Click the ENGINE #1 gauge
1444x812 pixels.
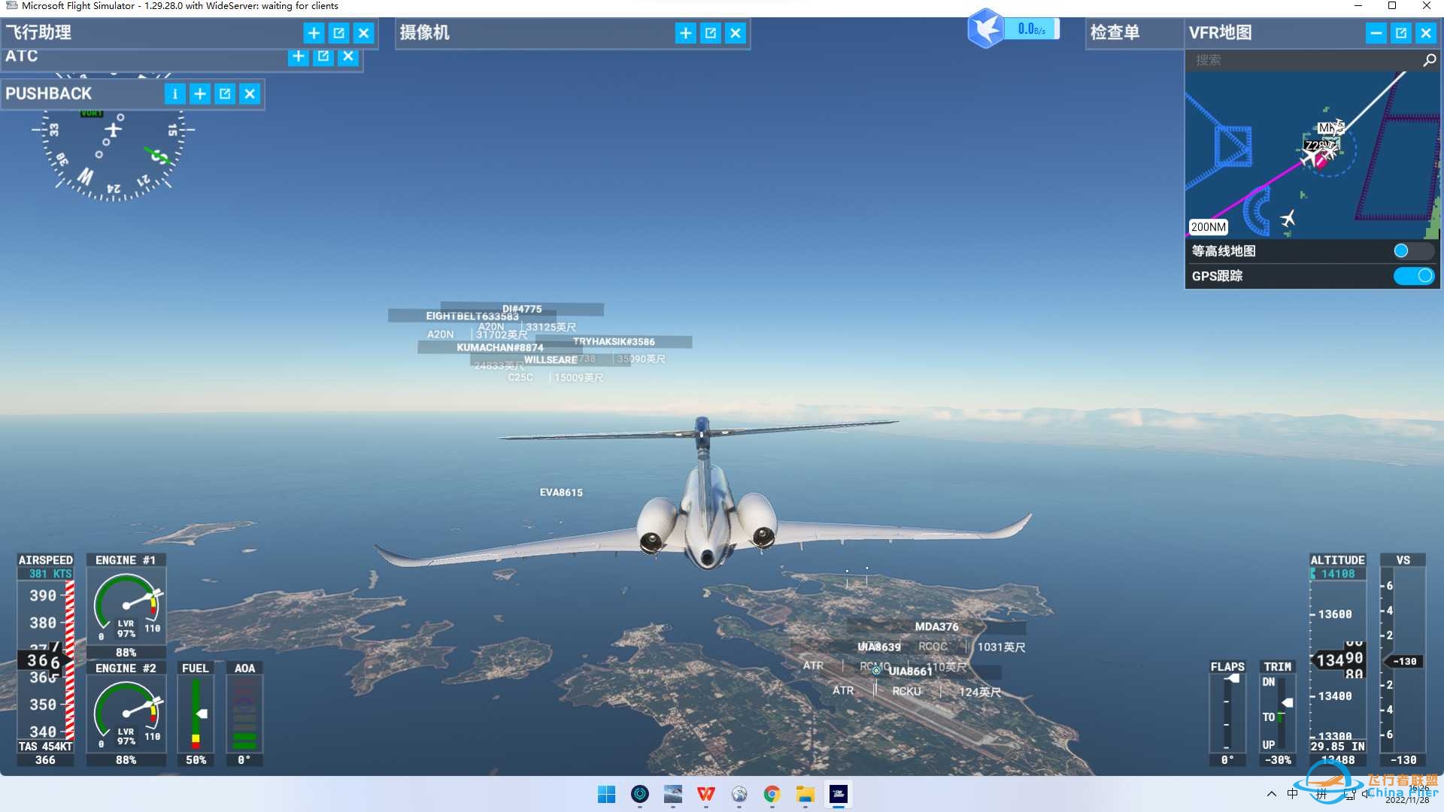tap(126, 606)
